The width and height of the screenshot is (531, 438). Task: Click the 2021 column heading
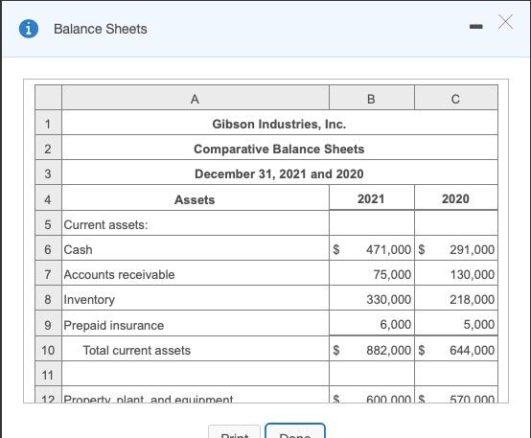point(372,198)
